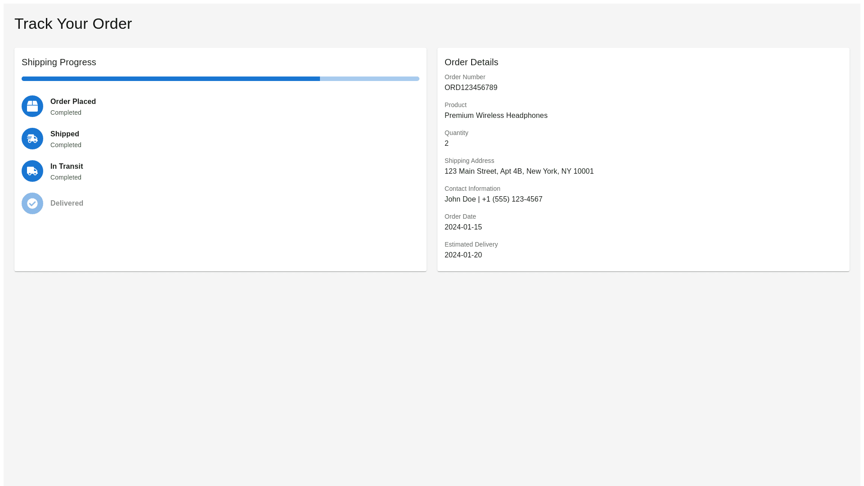The height and width of the screenshot is (486, 864).
Task: Click the shipping address text
Action: [519, 171]
